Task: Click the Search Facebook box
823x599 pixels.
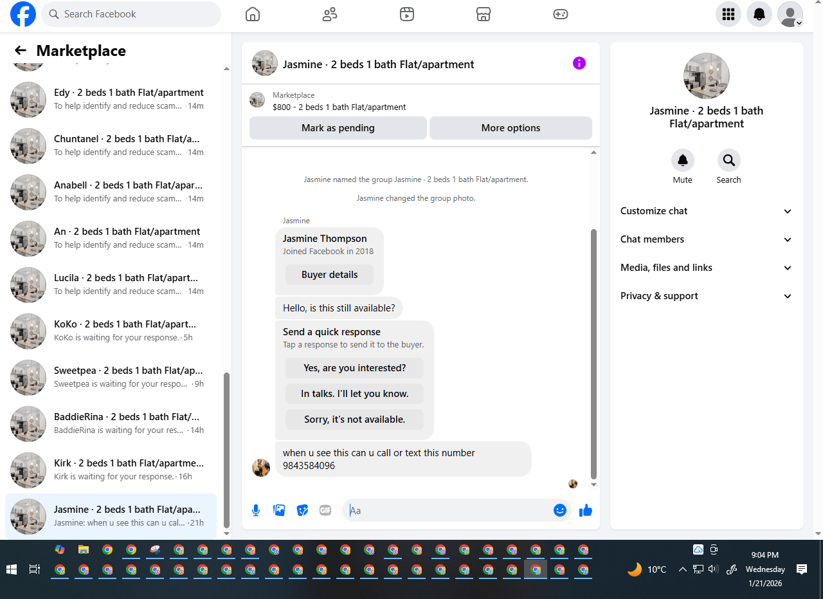Action: [131, 14]
